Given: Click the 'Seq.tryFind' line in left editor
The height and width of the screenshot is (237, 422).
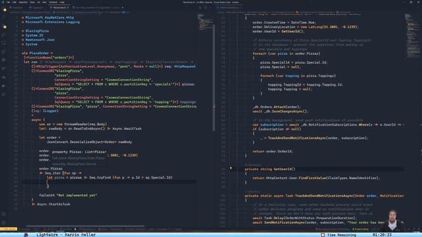Looking at the screenshot, I should (x=110, y=177).
